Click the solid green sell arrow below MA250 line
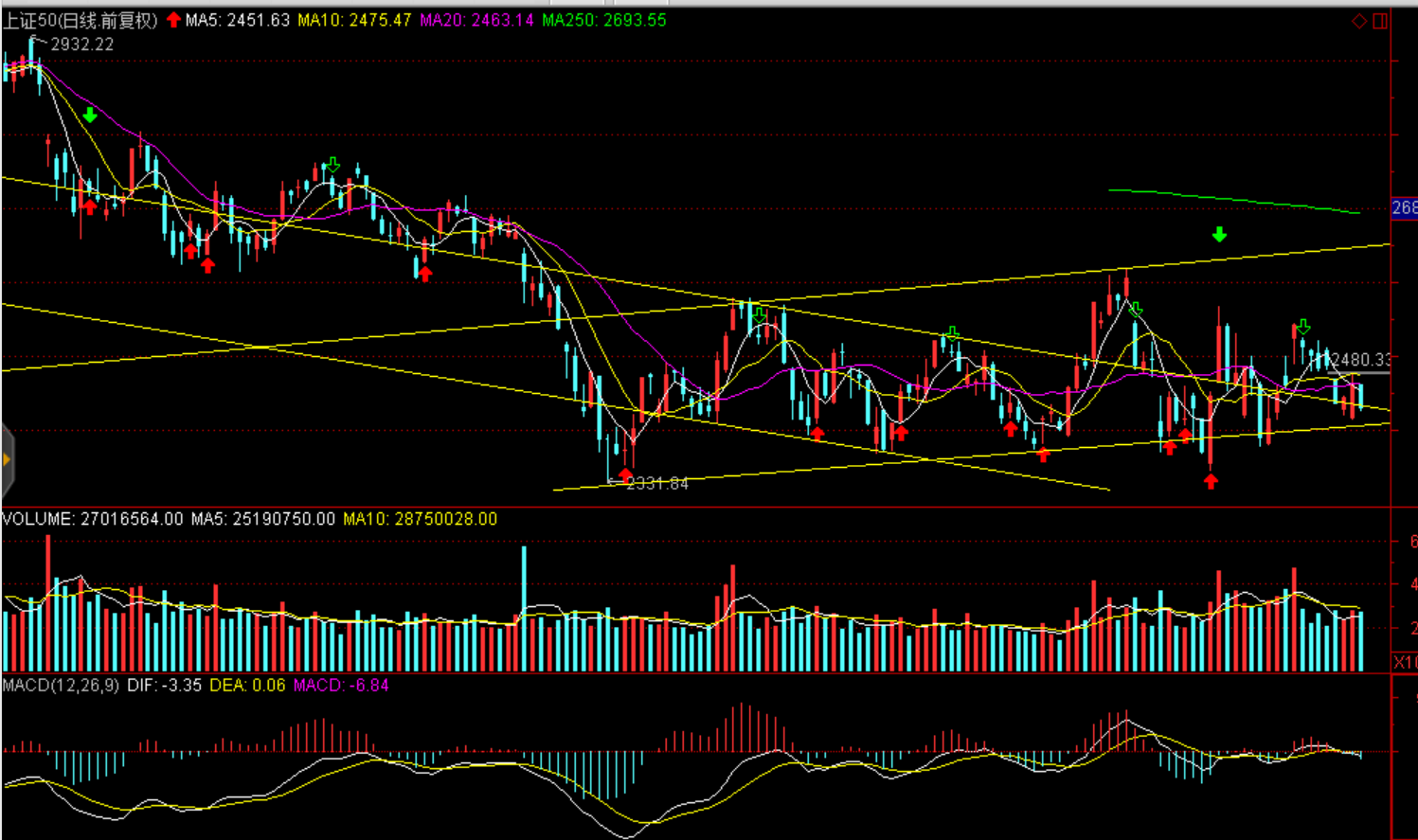The width and height of the screenshot is (1418, 840). 1219,235
